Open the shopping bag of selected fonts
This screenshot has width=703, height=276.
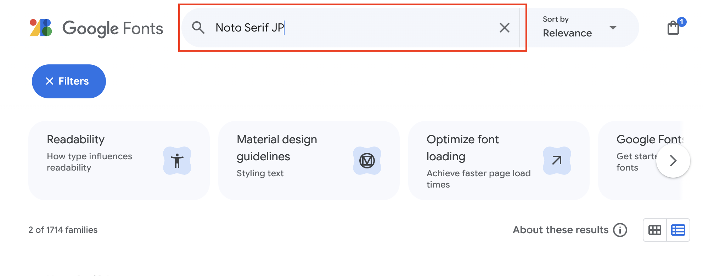673,28
